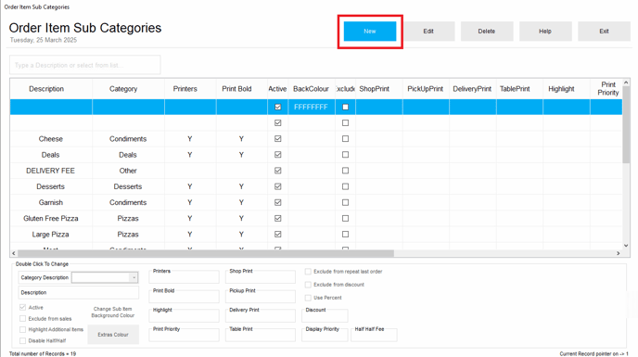Image resolution: width=638 pixels, height=357 pixels.
Task: Toggle Active checkbox in Garnish row
Action: [278, 202]
